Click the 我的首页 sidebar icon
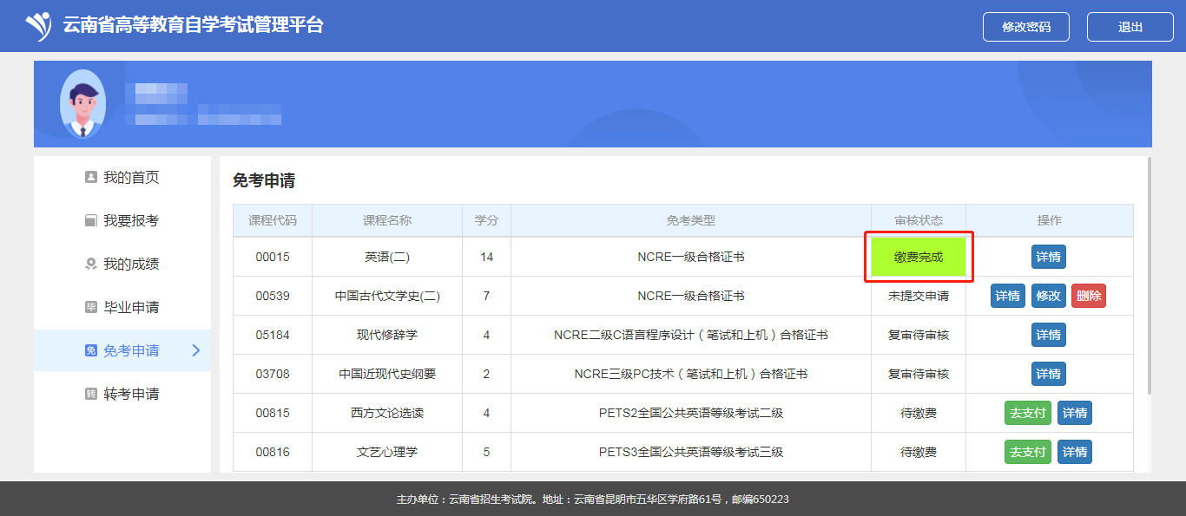Screen dimensions: 1186x516 90,178
